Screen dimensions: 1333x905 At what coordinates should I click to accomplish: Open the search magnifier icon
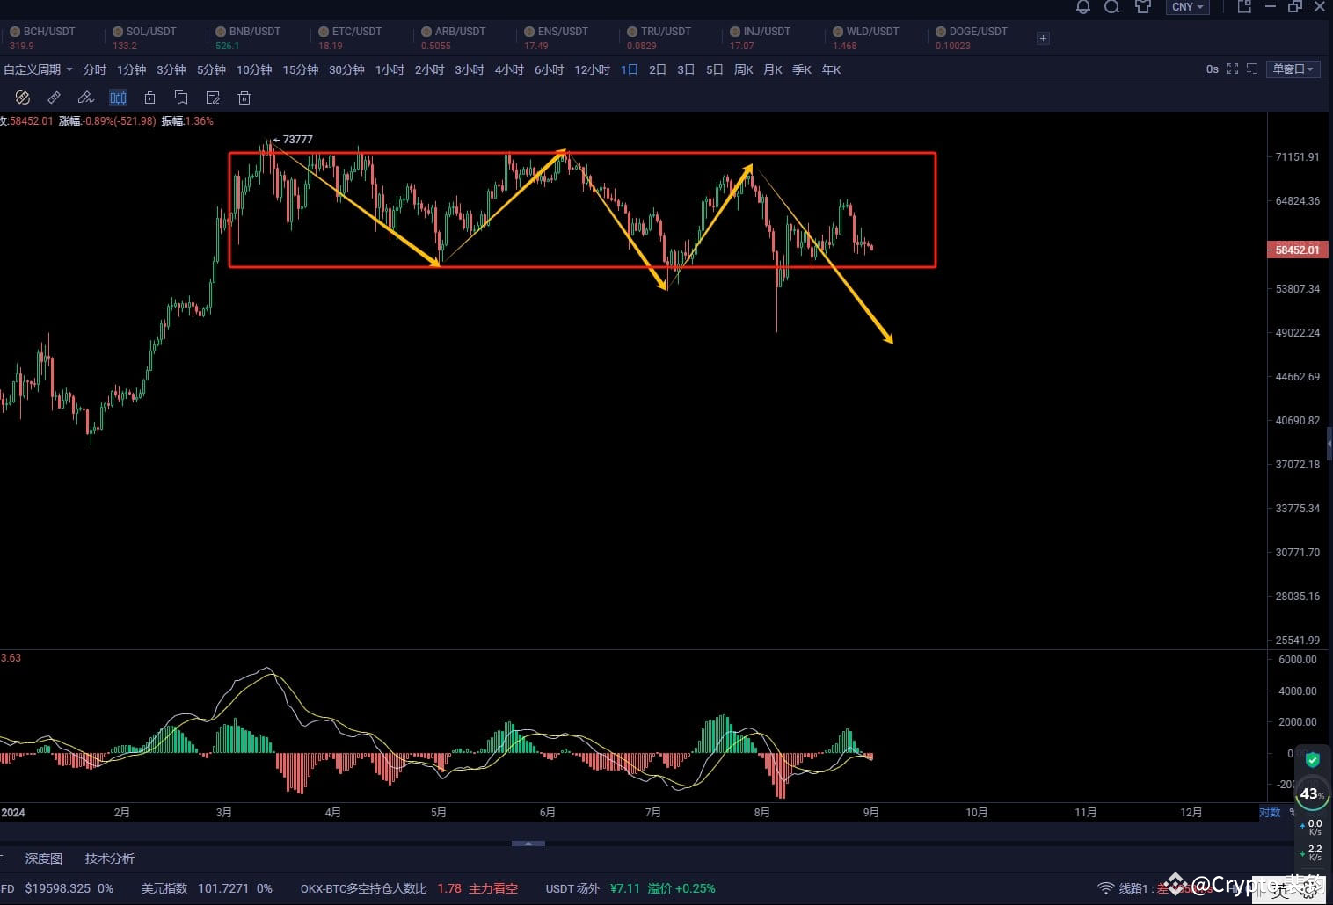pyautogui.click(x=1112, y=7)
